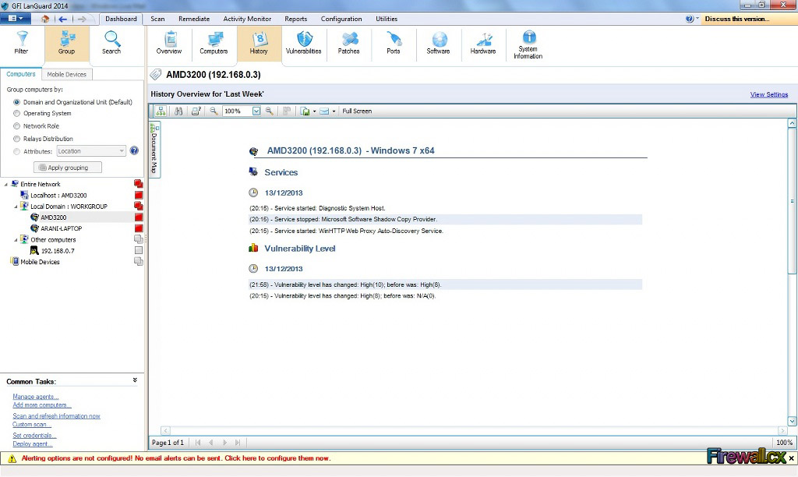
Task: Show the Vulnerabilities view
Action: pyautogui.click(x=303, y=44)
